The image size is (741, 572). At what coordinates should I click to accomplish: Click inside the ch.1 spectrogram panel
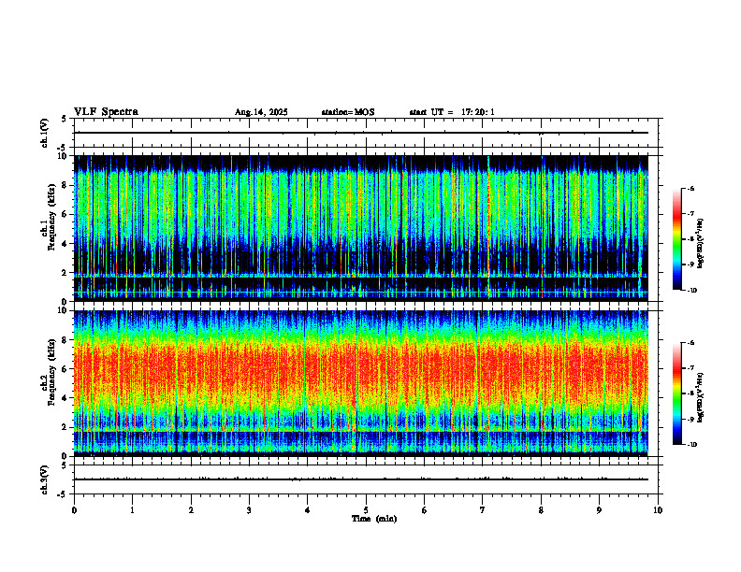point(361,228)
